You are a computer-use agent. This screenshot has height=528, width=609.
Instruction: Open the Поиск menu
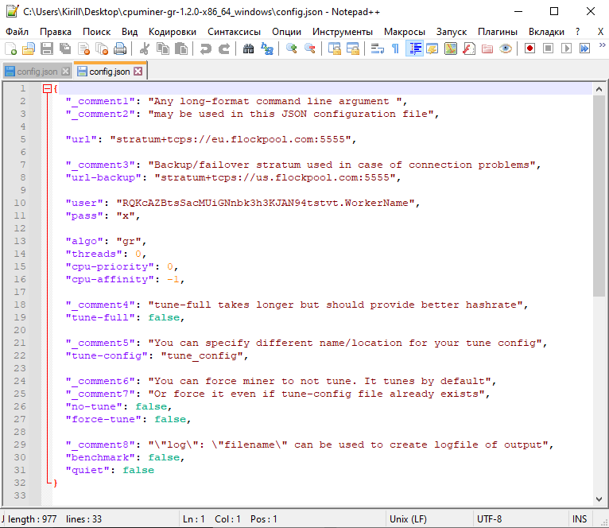(x=97, y=32)
